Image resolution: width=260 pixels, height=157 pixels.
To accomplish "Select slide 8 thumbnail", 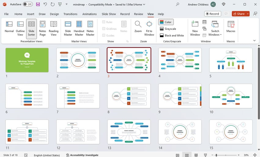I will coord(129,96).
